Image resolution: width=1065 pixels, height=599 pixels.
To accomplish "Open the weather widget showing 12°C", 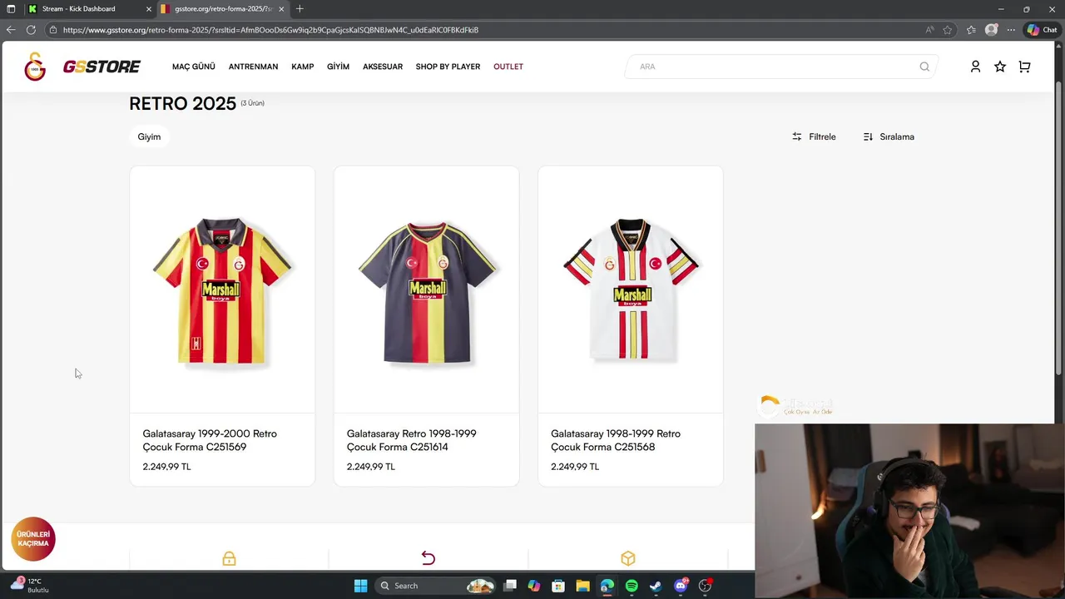I will coord(31,585).
